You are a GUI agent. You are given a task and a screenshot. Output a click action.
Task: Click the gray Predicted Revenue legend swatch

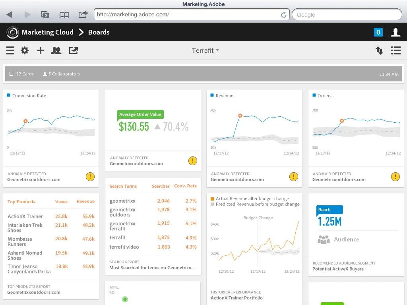[x=212, y=204]
